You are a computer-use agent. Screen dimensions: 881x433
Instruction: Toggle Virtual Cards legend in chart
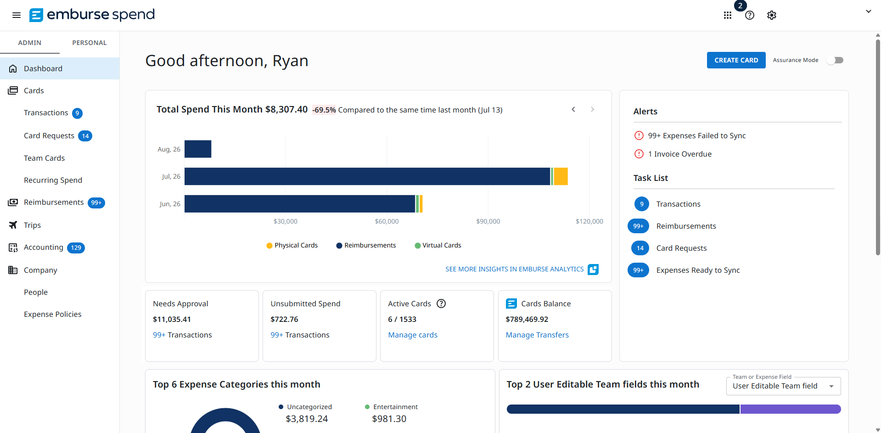pos(438,246)
